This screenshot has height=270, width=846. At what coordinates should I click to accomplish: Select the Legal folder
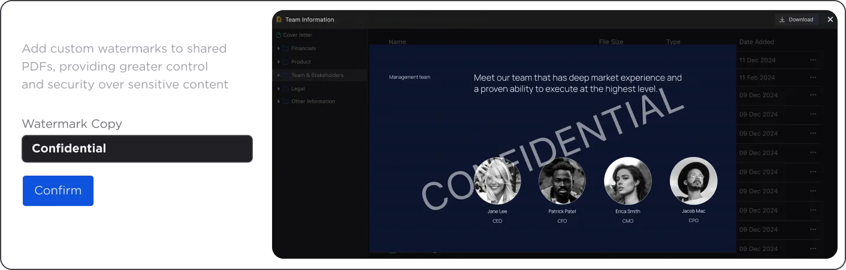point(294,89)
